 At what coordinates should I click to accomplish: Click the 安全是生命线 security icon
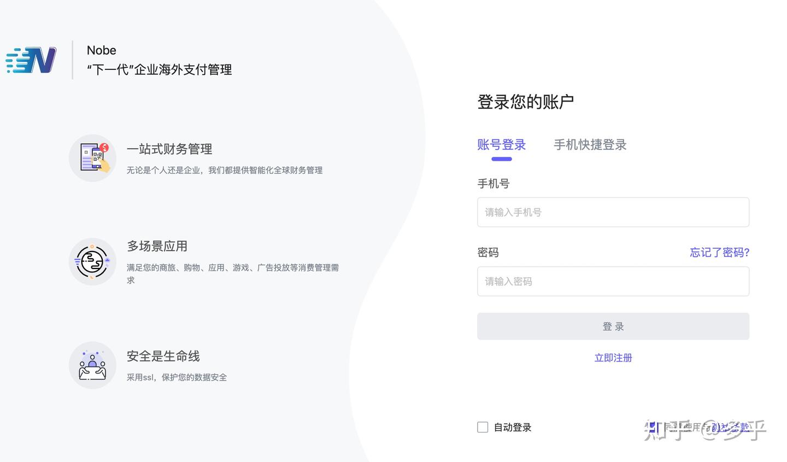[92, 364]
